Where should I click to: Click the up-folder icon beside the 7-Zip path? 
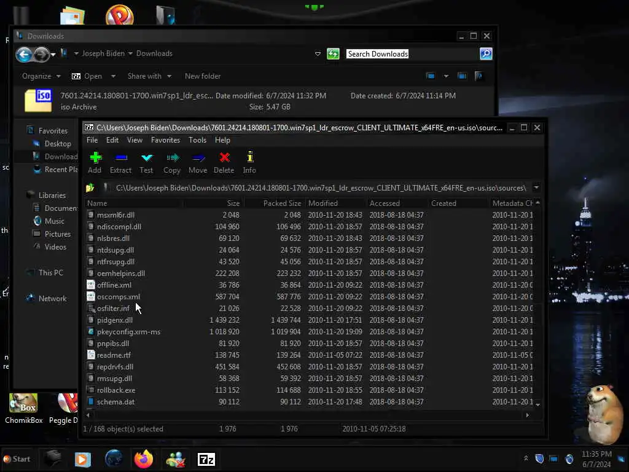click(90, 188)
